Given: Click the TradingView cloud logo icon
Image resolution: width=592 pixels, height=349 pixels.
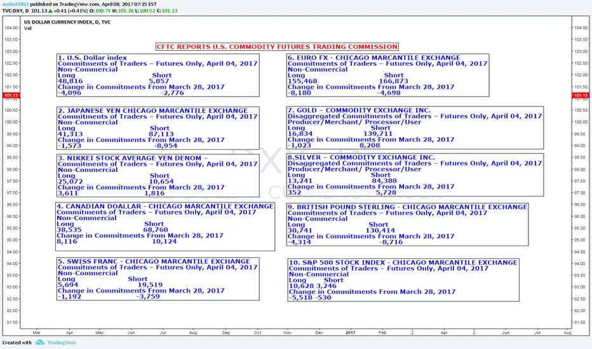Looking at the screenshot, I should tap(39, 342).
